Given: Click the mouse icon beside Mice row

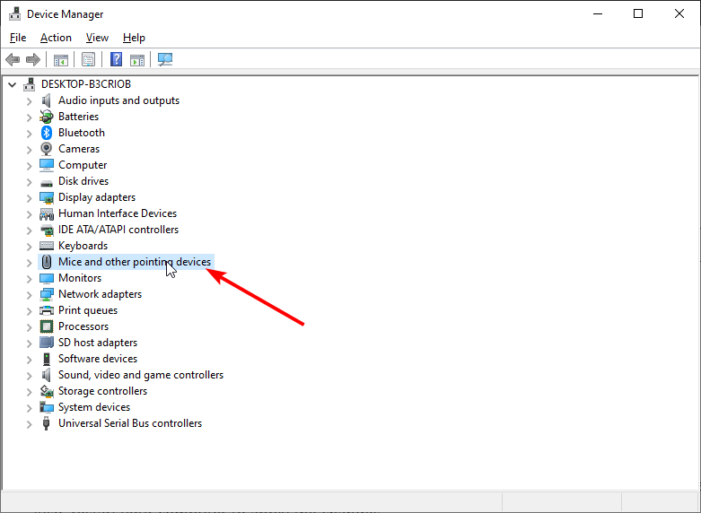Looking at the screenshot, I should point(47,262).
